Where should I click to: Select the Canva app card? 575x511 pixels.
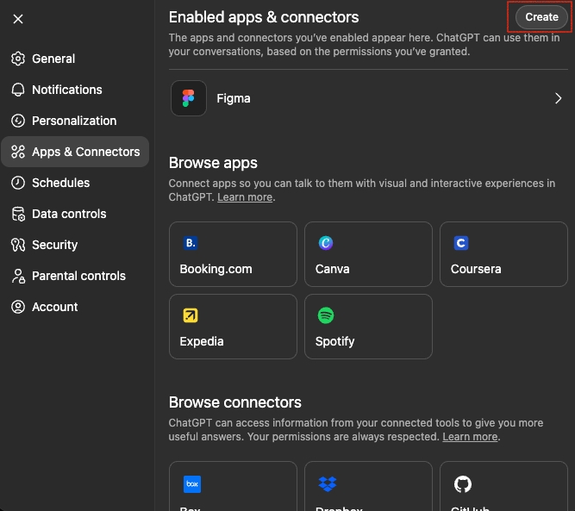coord(368,253)
